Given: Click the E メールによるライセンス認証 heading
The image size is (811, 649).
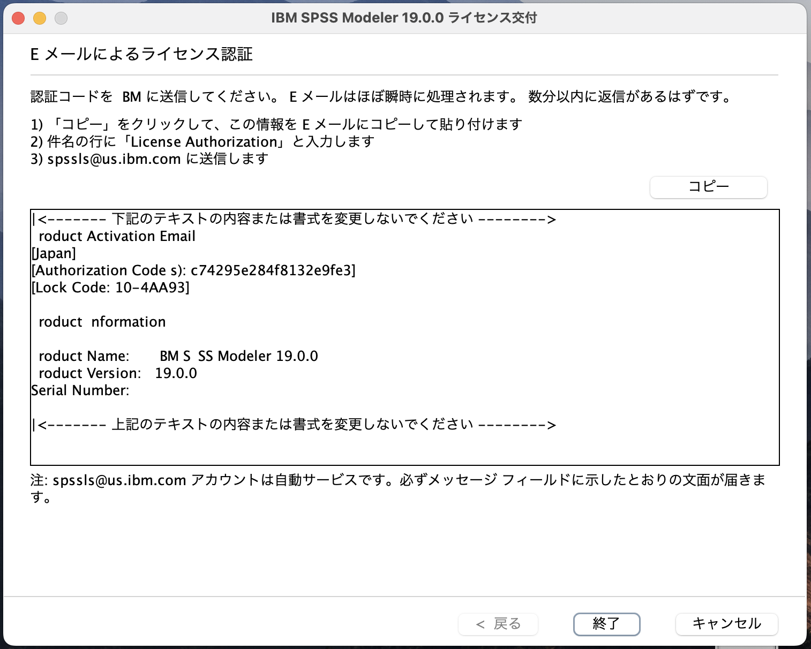Looking at the screenshot, I should (x=141, y=54).
